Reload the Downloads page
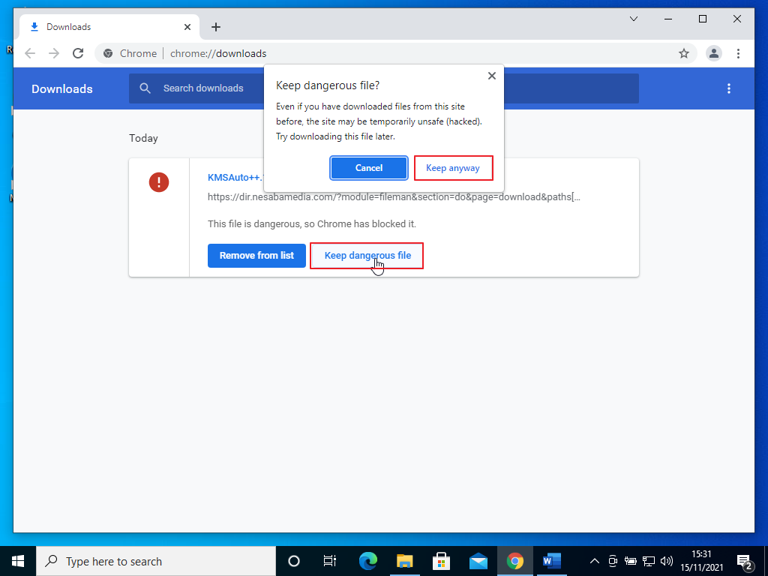The height and width of the screenshot is (576, 768). click(x=78, y=53)
